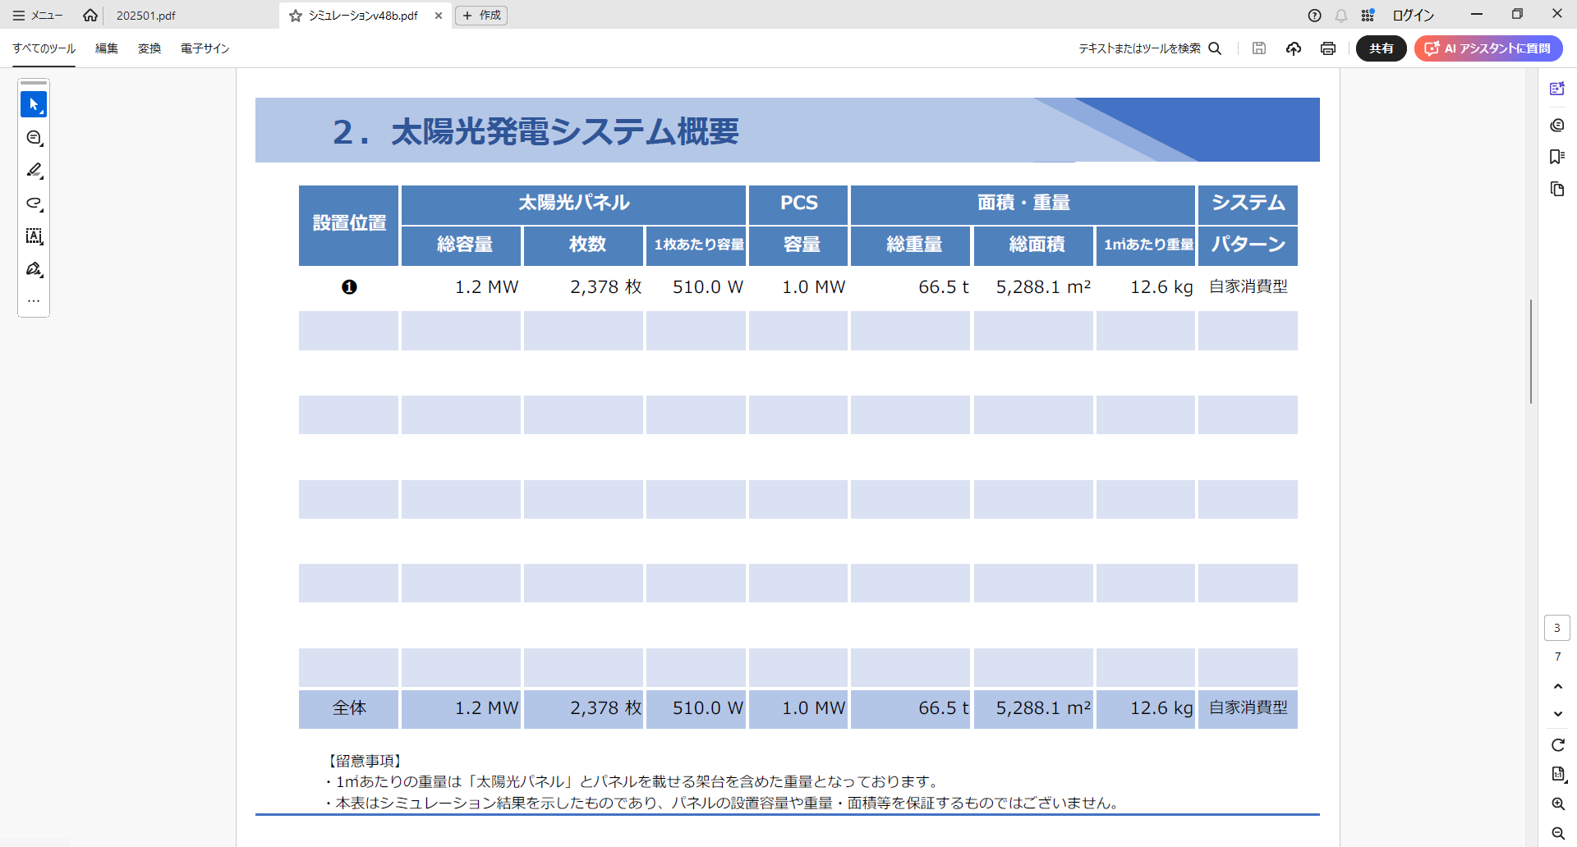1577x847 pixels.
Task: Open the bookmarks panel icon
Action: (1556, 157)
